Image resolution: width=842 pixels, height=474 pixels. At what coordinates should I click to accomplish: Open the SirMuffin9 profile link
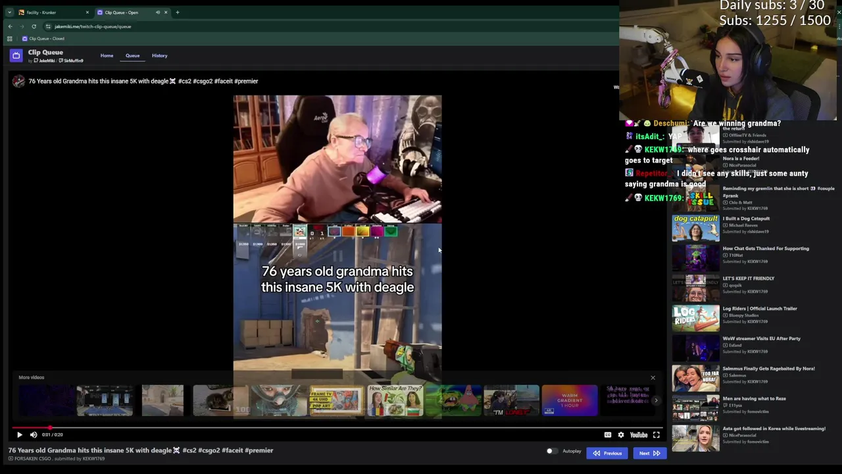71,61
